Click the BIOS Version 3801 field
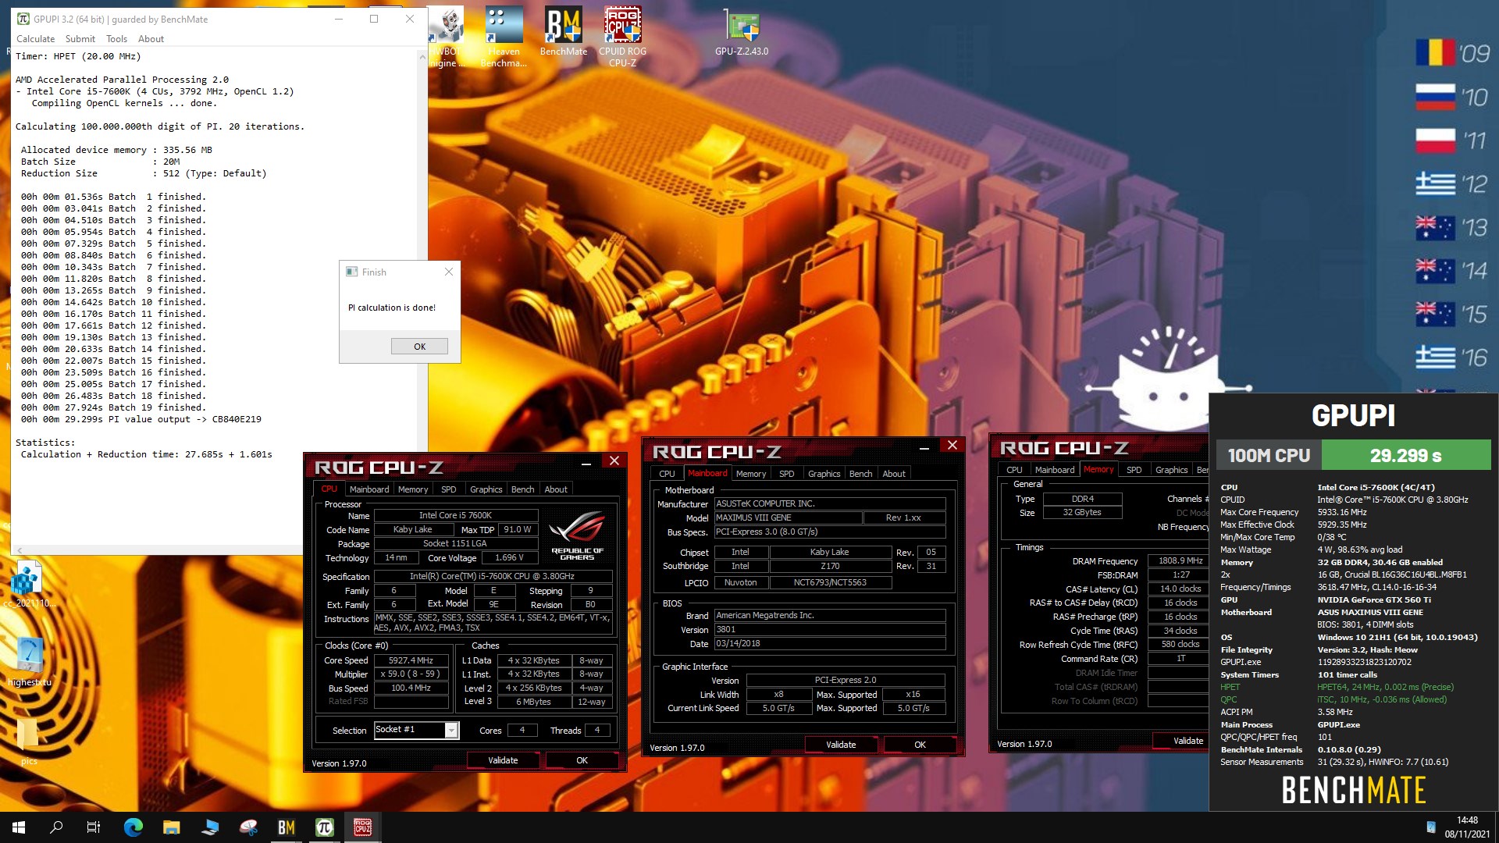Screen dimensions: 1499x843 [x=830, y=630]
